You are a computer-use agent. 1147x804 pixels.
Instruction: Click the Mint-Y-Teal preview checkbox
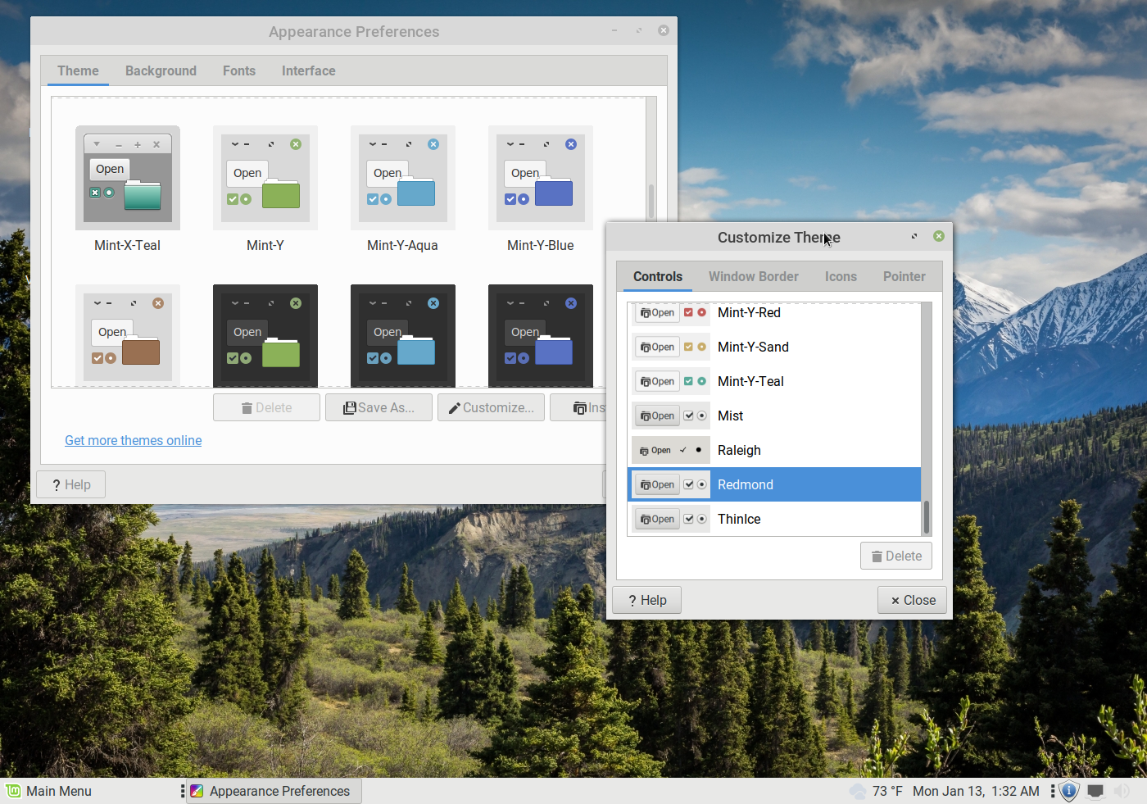click(x=688, y=382)
